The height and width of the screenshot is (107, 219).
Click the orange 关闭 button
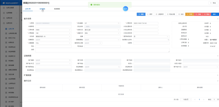tap(189, 14)
